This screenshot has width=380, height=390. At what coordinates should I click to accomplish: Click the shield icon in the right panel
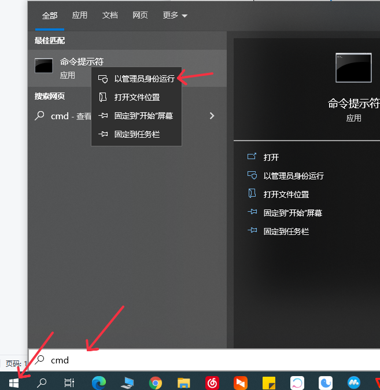(x=252, y=175)
